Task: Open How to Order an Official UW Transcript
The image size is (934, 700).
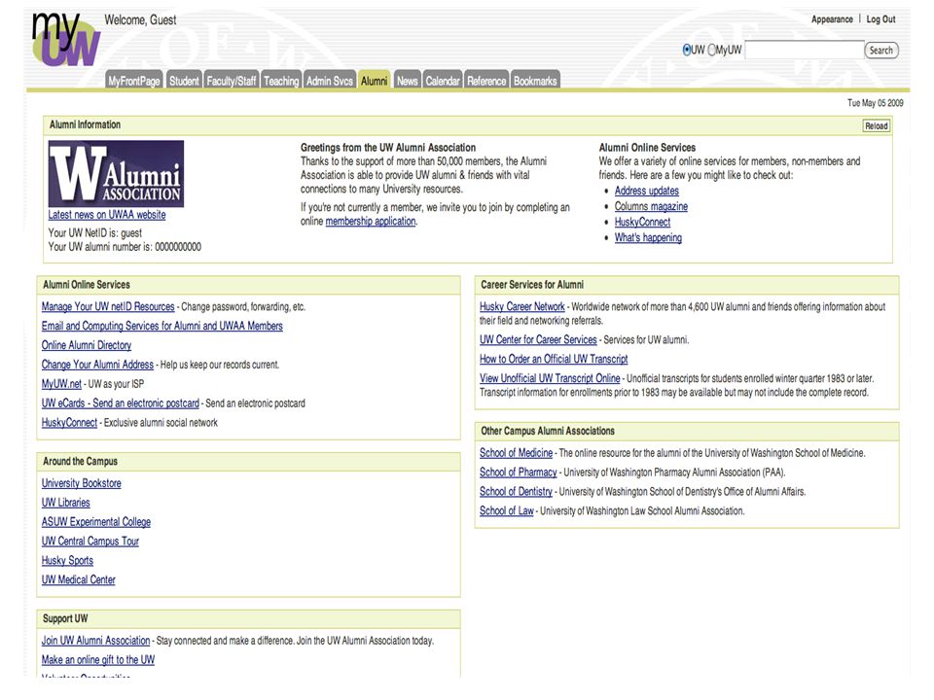Action: (x=554, y=359)
